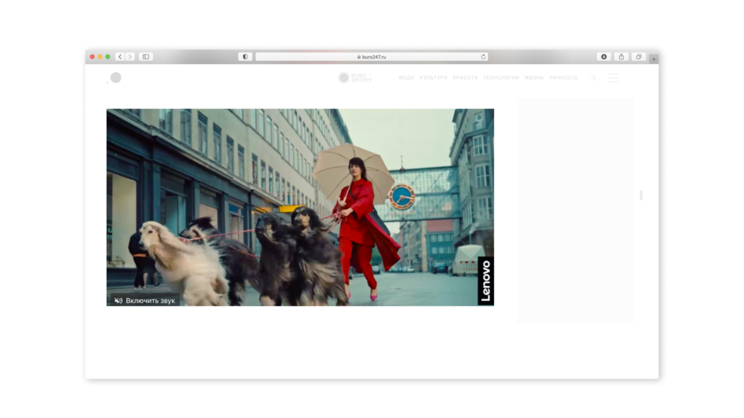Open the ЛИЧНОСТЬ section link
The image size is (744, 418).
(563, 78)
